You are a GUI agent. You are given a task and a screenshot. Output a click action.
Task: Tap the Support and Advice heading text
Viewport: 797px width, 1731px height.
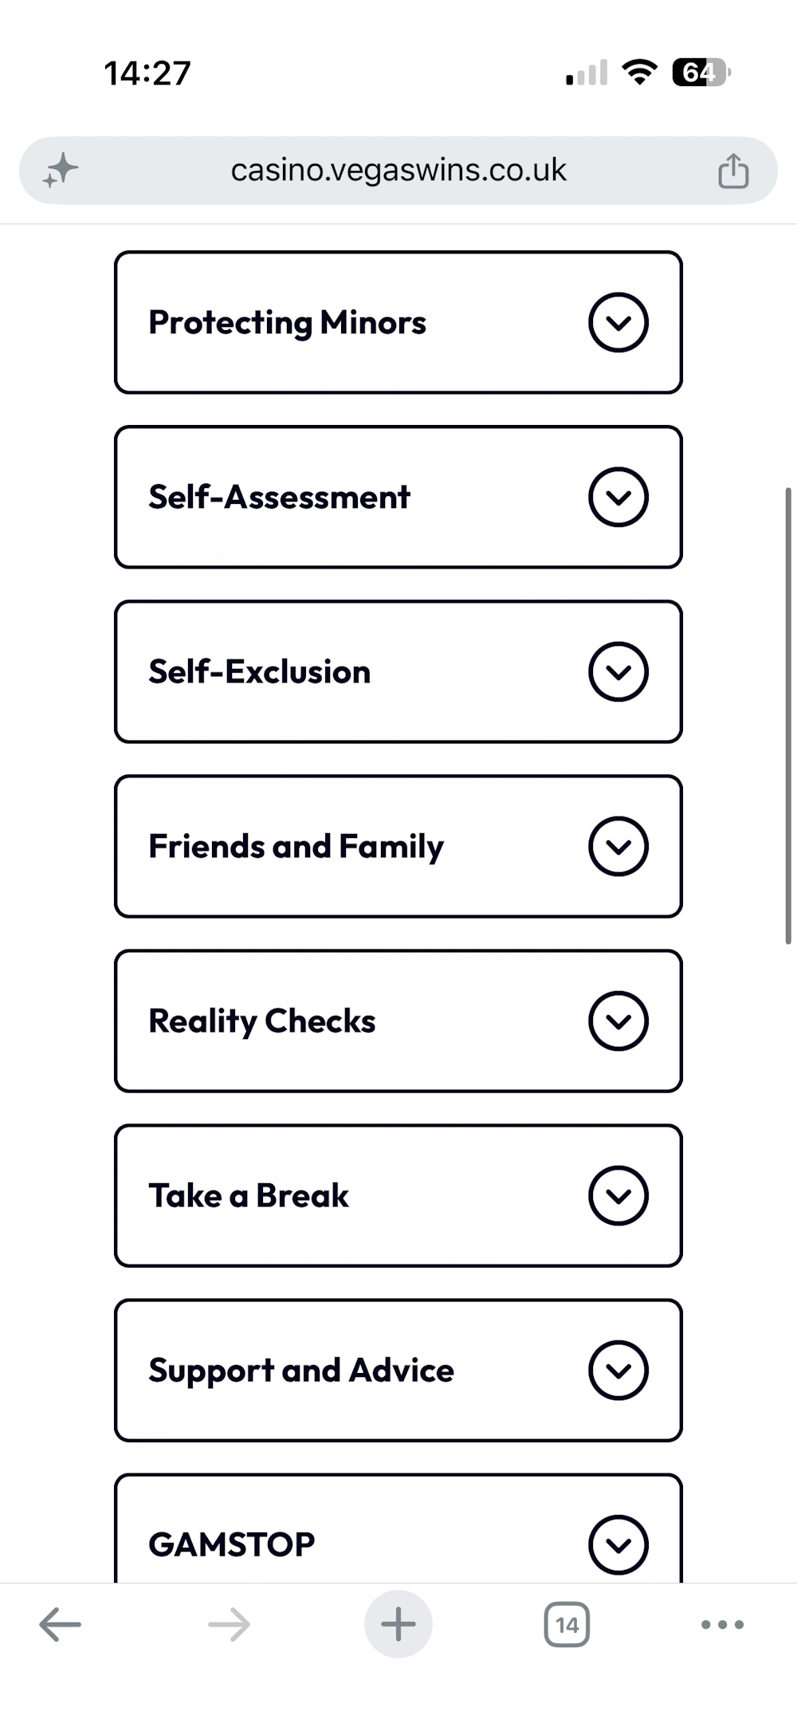(x=301, y=1371)
